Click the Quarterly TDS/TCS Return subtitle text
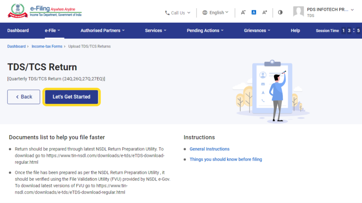The image size is (362, 203). [56, 79]
